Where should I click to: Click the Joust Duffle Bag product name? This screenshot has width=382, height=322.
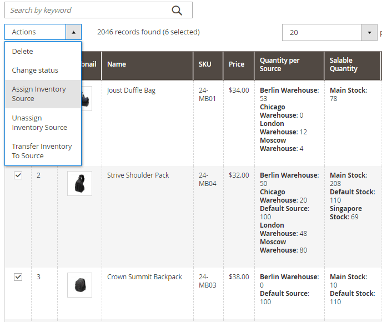tap(131, 90)
